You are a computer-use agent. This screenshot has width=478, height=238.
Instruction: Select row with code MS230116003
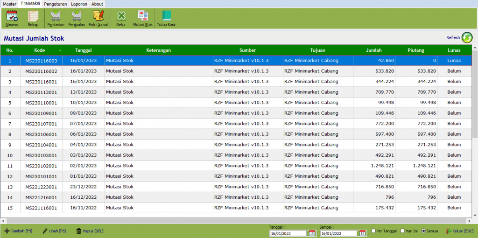click(x=236, y=61)
